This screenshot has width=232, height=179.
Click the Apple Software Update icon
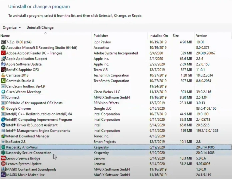tap(3, 64)
